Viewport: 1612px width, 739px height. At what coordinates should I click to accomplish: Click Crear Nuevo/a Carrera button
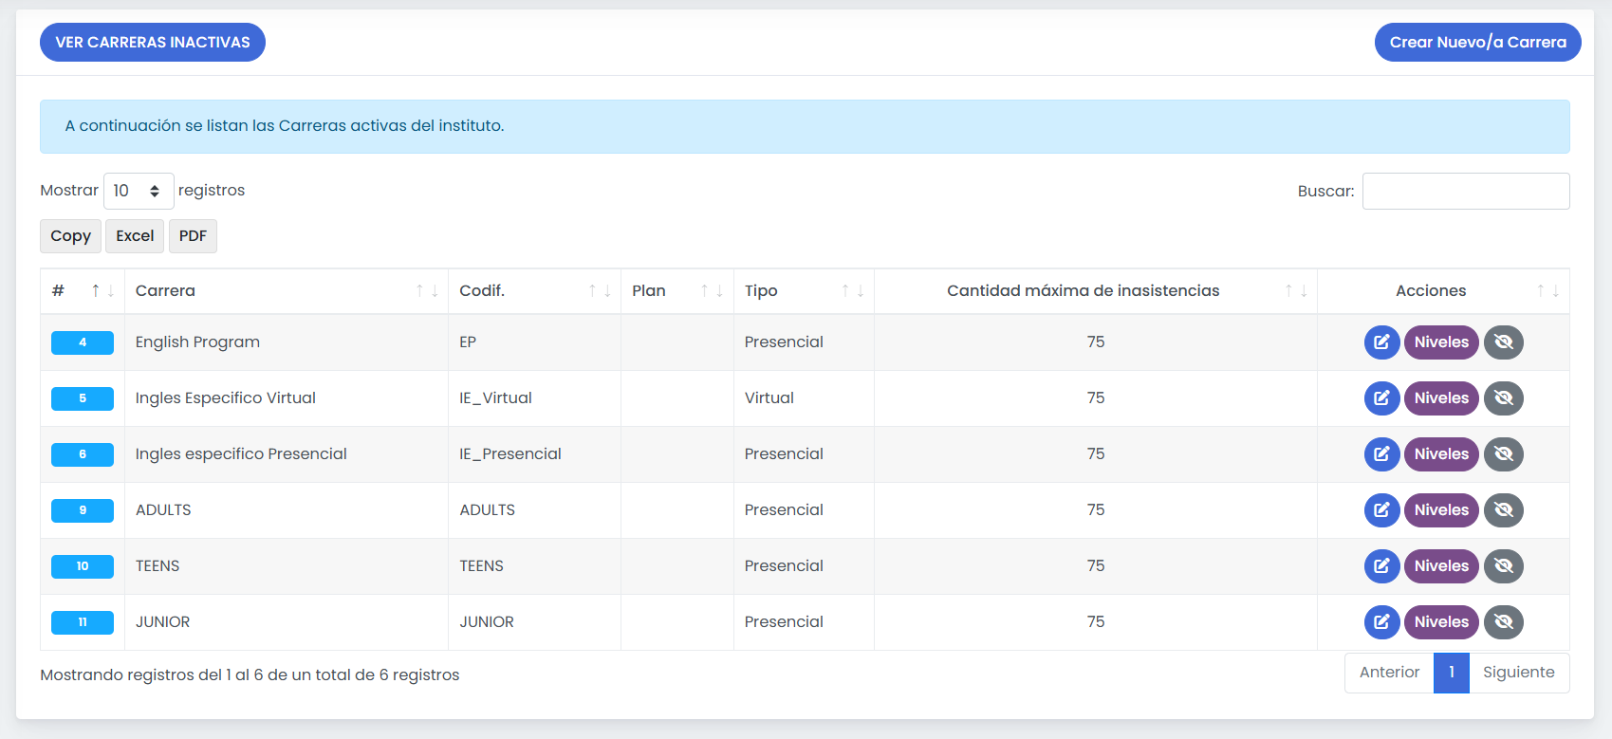coord(1477,43)
